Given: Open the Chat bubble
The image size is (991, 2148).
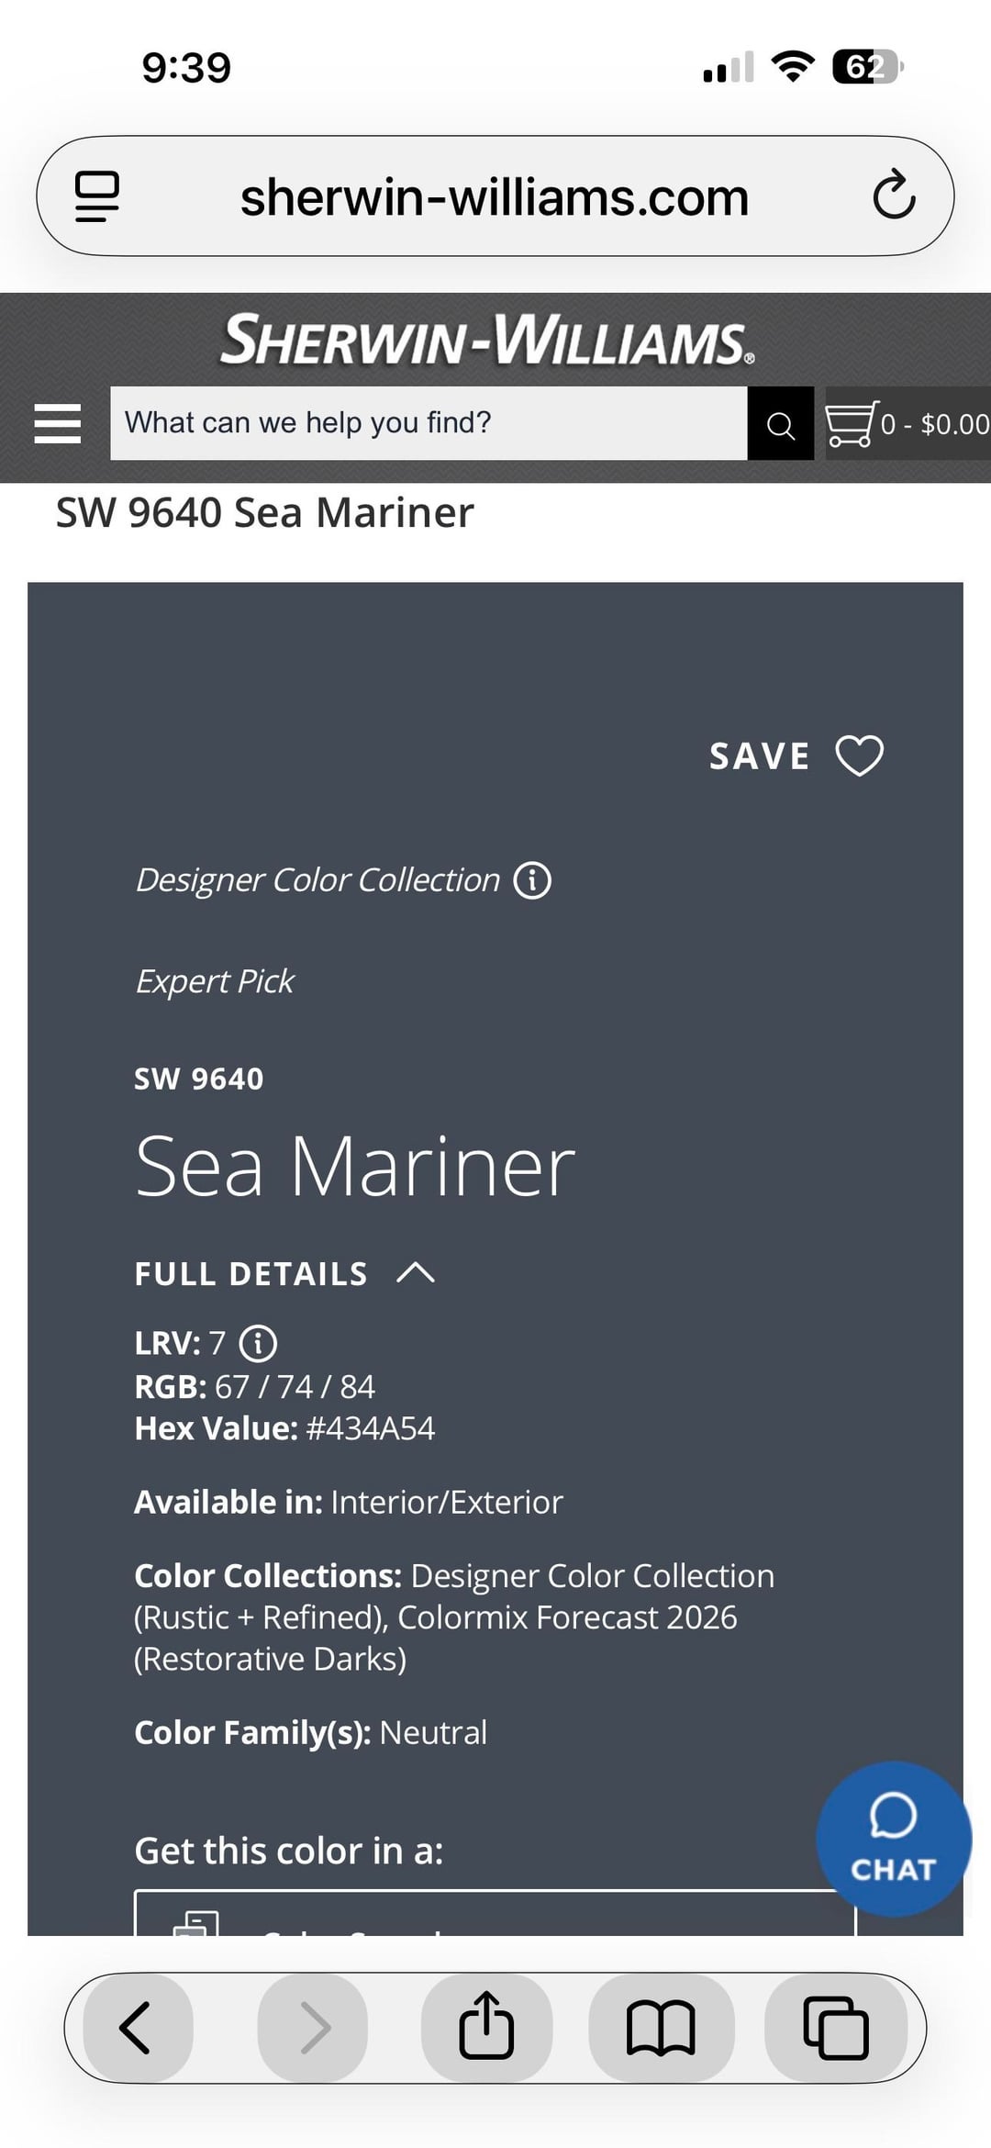Looking at the screenshot, I should (x=893, y=1838).
